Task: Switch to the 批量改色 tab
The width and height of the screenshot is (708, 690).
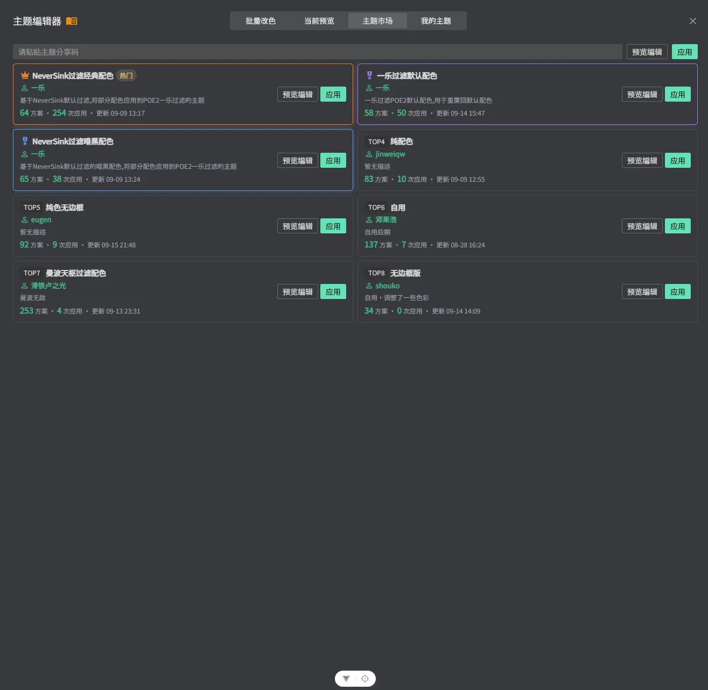Action: (261, 21)
